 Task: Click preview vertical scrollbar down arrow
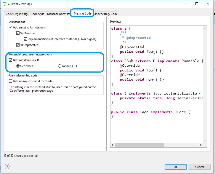205,141
